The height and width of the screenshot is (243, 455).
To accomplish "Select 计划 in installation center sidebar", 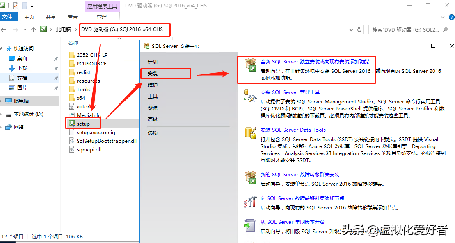I will pyautogui.click(x=153, y=62).
